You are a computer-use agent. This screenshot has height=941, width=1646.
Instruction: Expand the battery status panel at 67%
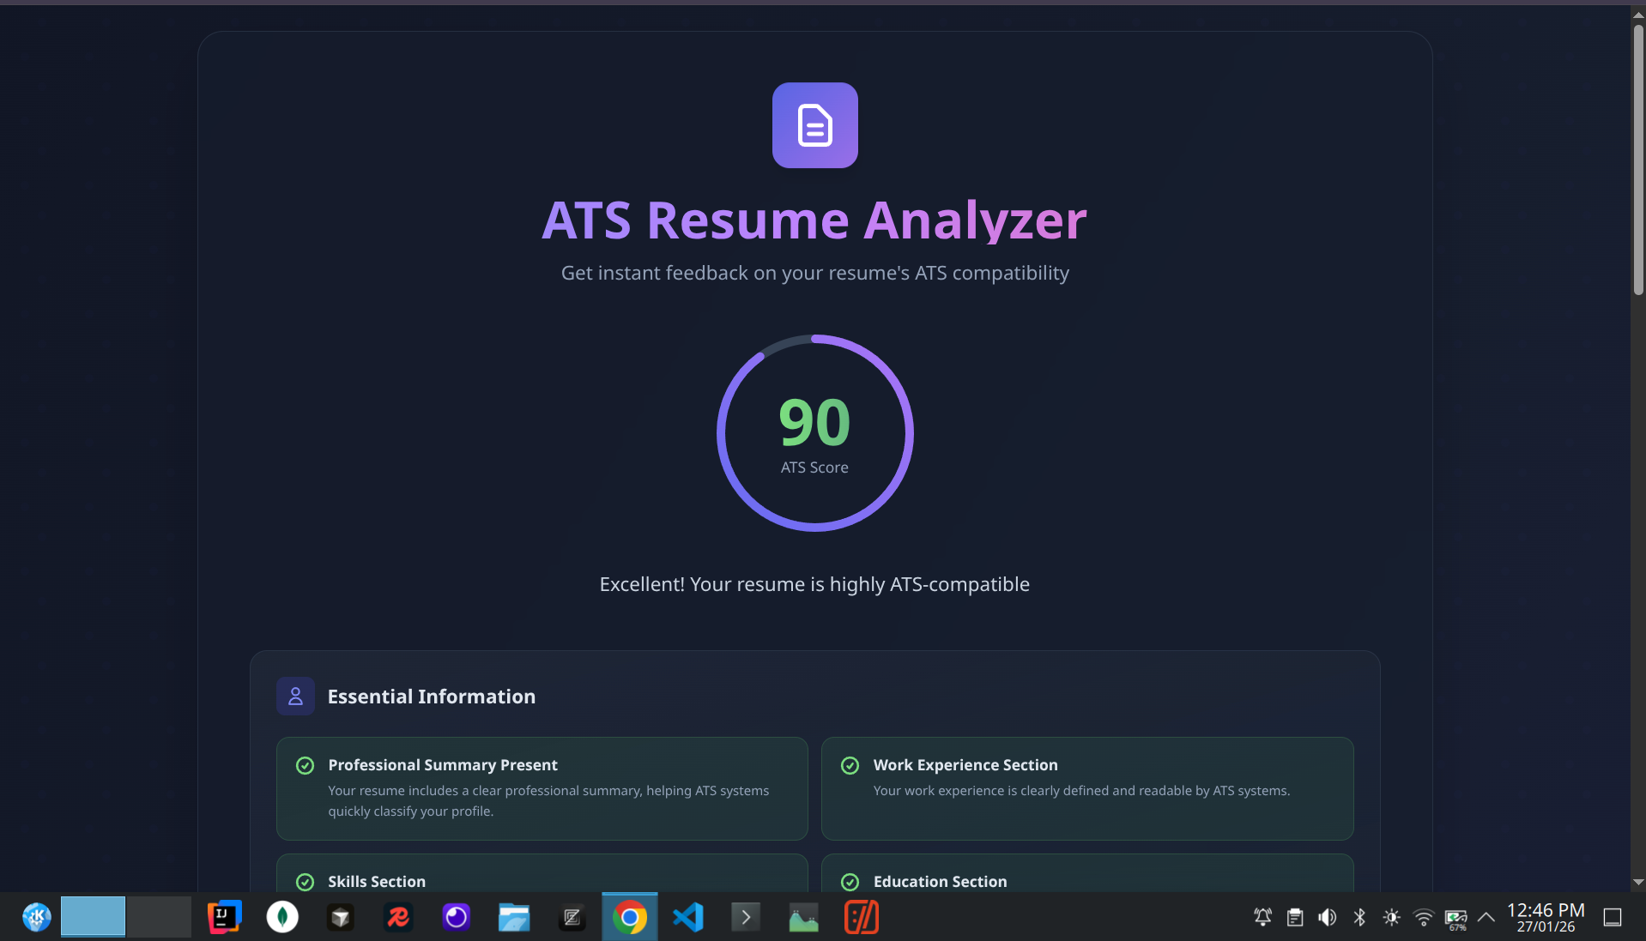click(1456, 916)
